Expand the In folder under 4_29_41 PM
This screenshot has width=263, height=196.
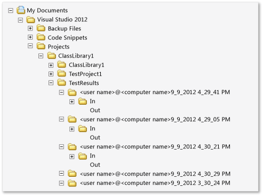tap(71, 101)
